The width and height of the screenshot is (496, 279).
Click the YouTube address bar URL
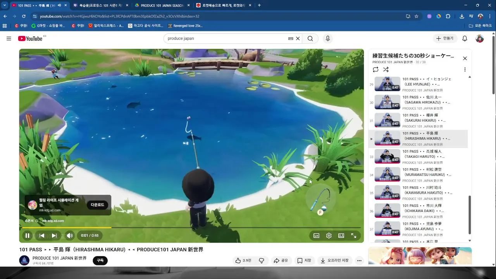[119, 16]
